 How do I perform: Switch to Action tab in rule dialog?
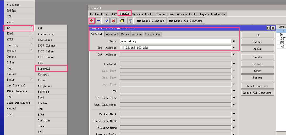137,34
